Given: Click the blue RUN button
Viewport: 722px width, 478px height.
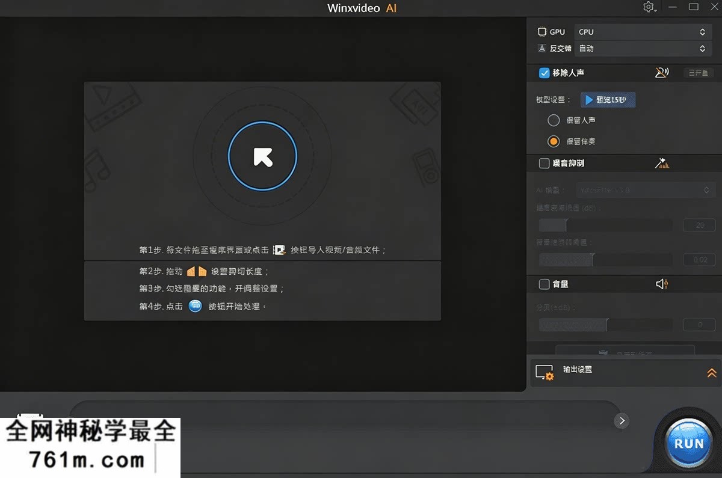Looking at the screenshot, I should click(688, 444).
